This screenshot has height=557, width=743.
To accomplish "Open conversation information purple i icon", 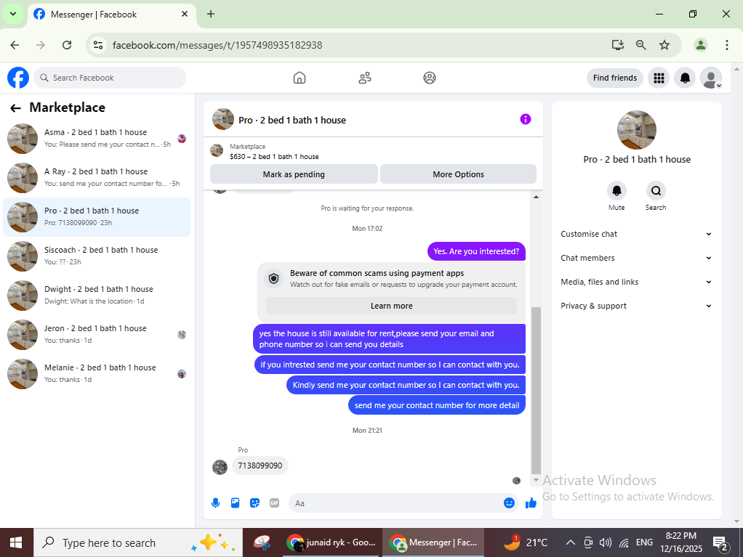I will click(x=526, y=119).
